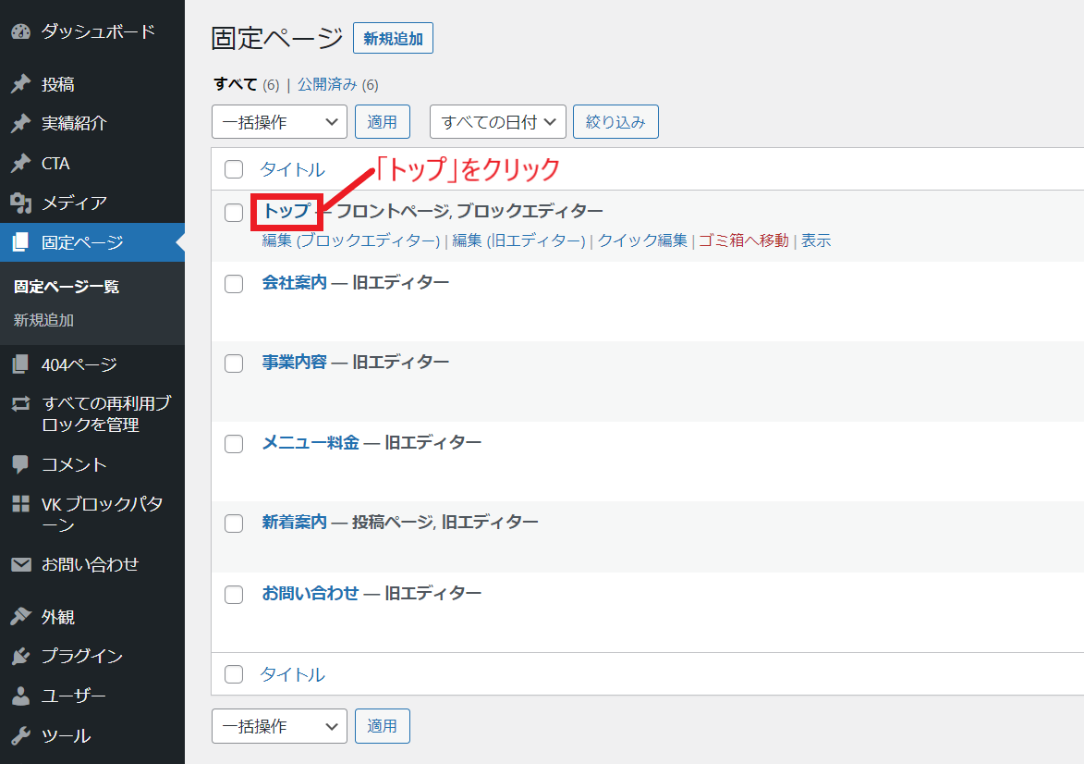Image resolution: width=1084 pixels, height=764 pixels.
Task: Click the paintbrush 外観 icon
Action: pyautogui.click(x=20, y=617)
